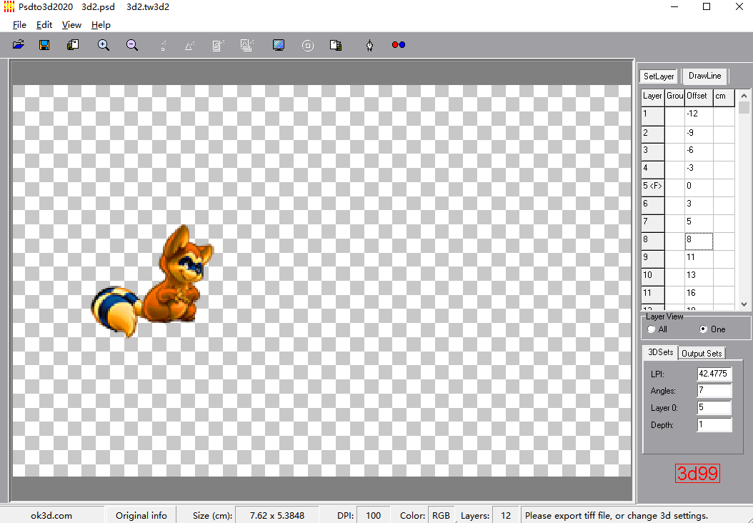This screenshot has width=753, height=523.
Task: Select layer row 8 header
Action: (653, 241)
